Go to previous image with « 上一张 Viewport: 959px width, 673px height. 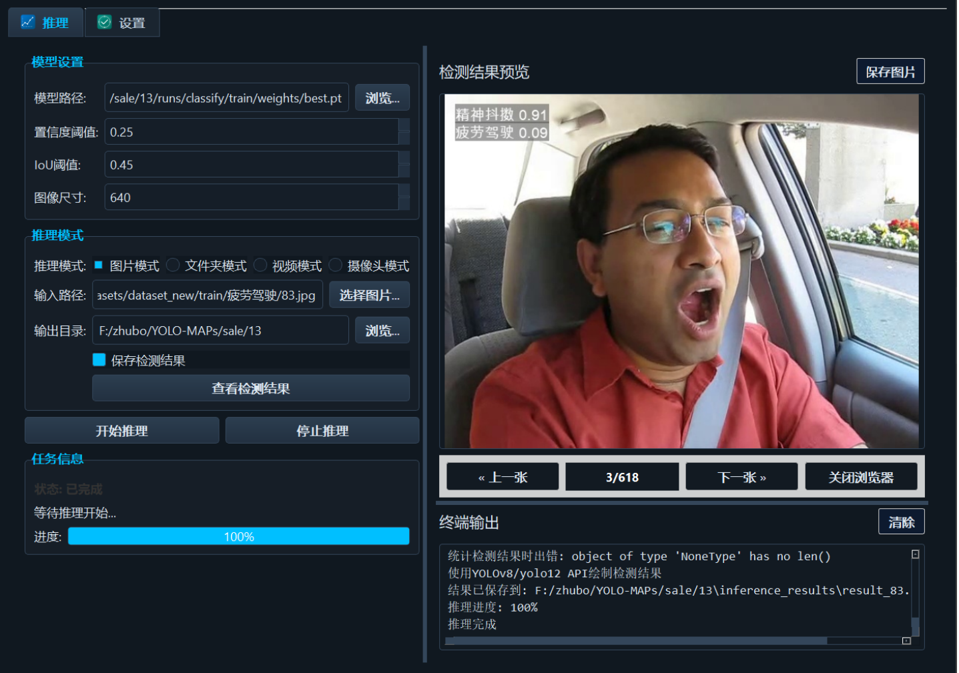coord(503,477)
